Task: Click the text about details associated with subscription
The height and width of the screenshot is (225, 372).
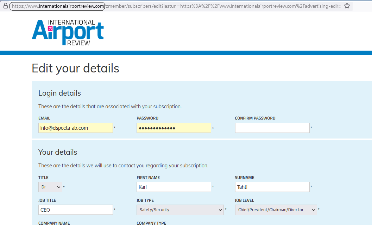Action: pos(110,107)
